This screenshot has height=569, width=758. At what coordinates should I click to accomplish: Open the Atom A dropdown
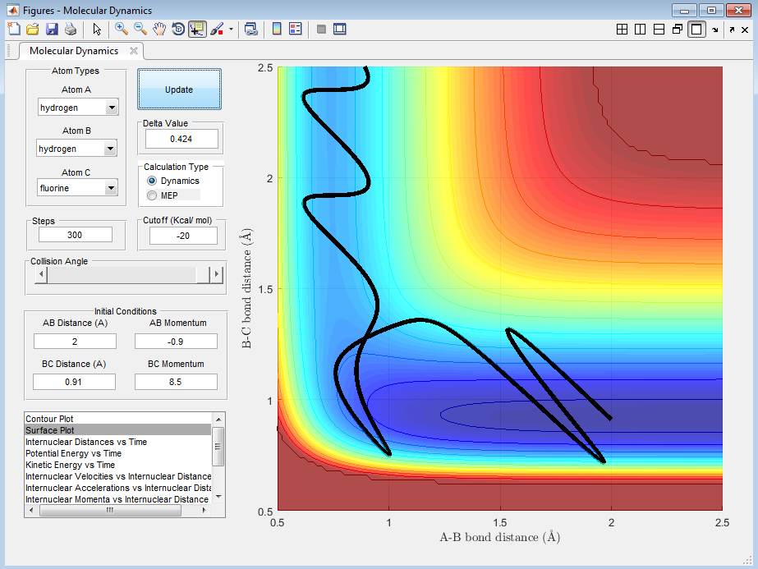(x=111, y=108)
